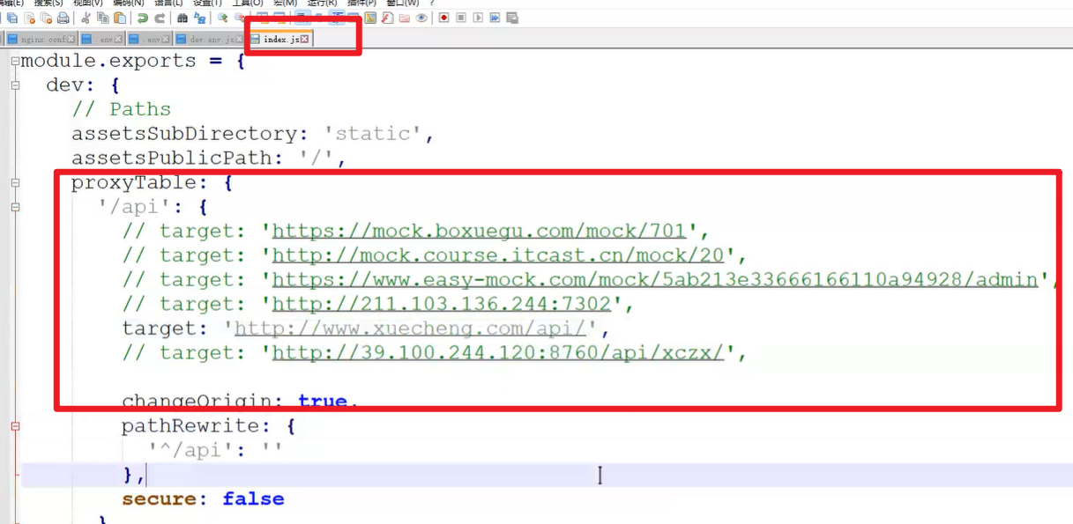The image size is (1073, 524).
Task: Toggle the file monitoring eye icon
Action: [421, 18]
